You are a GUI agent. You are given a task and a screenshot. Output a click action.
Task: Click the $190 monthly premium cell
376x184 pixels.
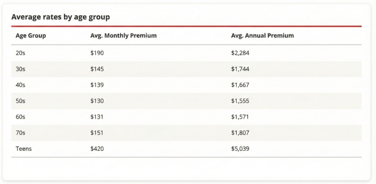coord(97,53)
